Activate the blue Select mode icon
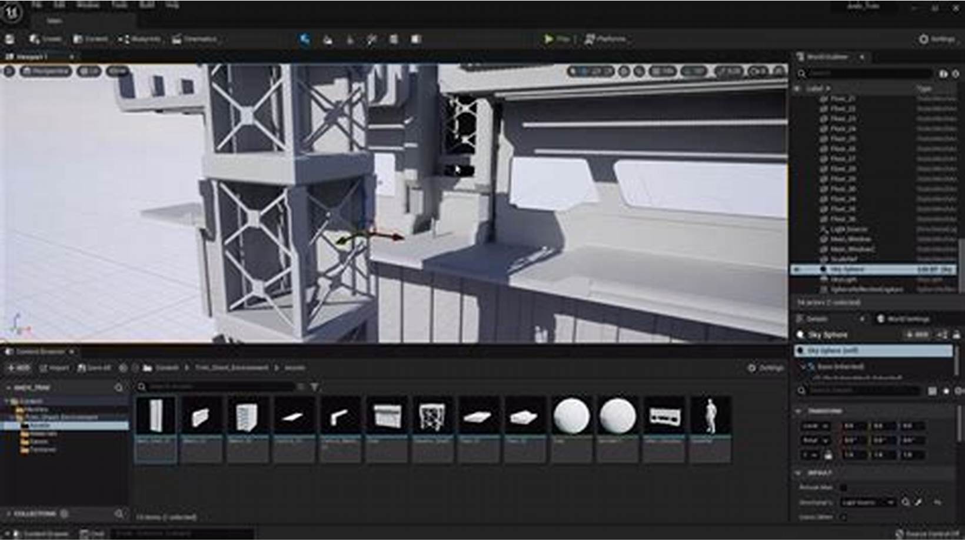This screenshot has height=541, width=965. tap(304, 39)
